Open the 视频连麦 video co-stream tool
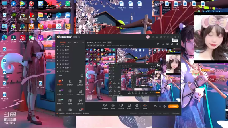 coord(60,92)
